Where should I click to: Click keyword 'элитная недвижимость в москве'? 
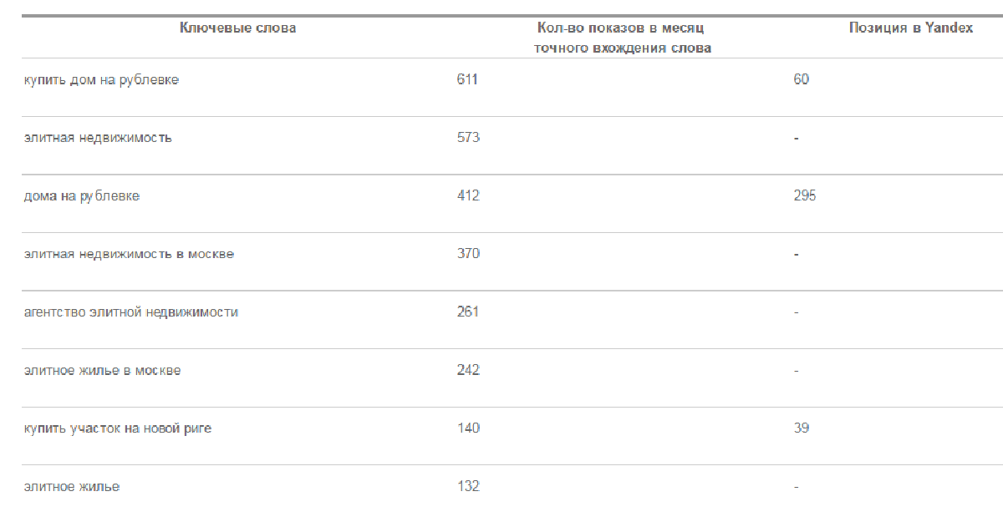point(129,254)
